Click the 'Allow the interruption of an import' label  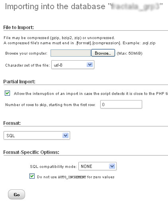(91, 94)
